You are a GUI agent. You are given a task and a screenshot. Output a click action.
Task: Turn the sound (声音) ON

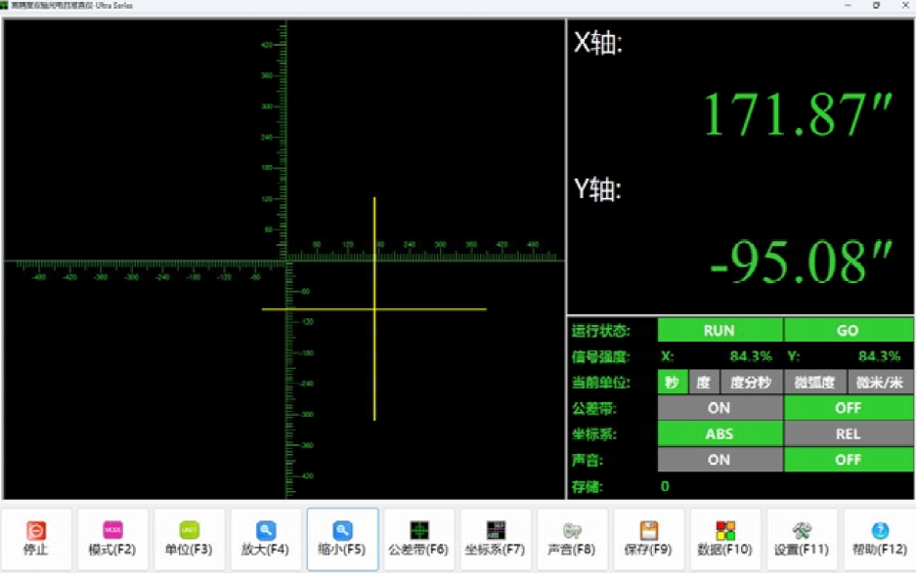(720, 460)
